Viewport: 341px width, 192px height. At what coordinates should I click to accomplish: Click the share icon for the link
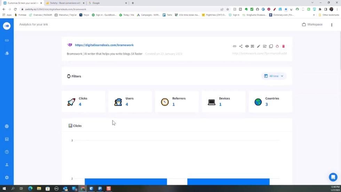(241, 46)
